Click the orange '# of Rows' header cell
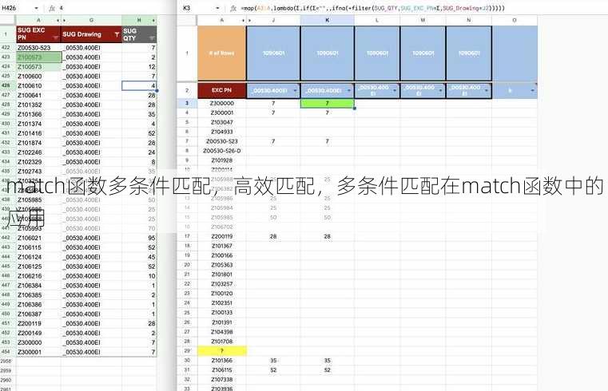Image resolution: width=608 pixels, height=391 pixels. pos(222,53)
